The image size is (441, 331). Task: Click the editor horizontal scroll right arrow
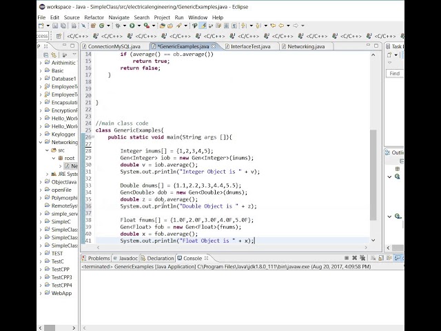click(x=366, y=248)
